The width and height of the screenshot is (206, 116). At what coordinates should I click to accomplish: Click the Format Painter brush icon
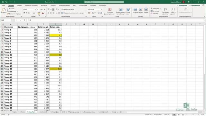(x=8, y=14)
